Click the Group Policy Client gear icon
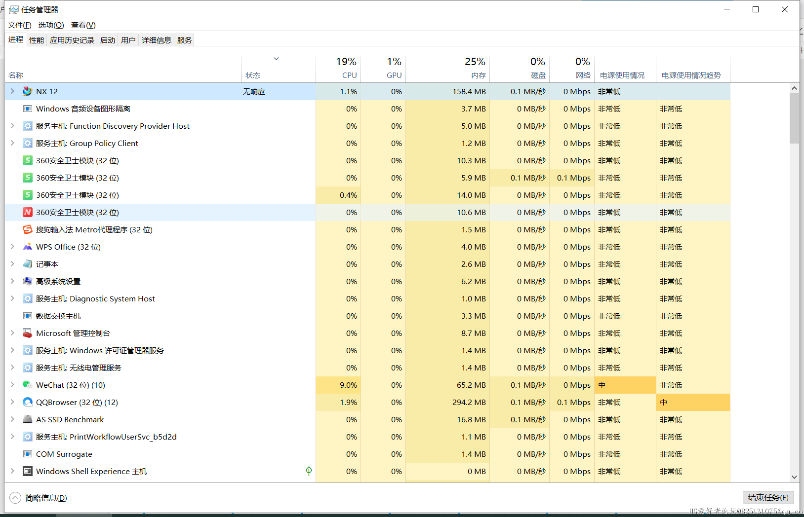The height and width of the screenshot is (517, 804). [28, 143]
